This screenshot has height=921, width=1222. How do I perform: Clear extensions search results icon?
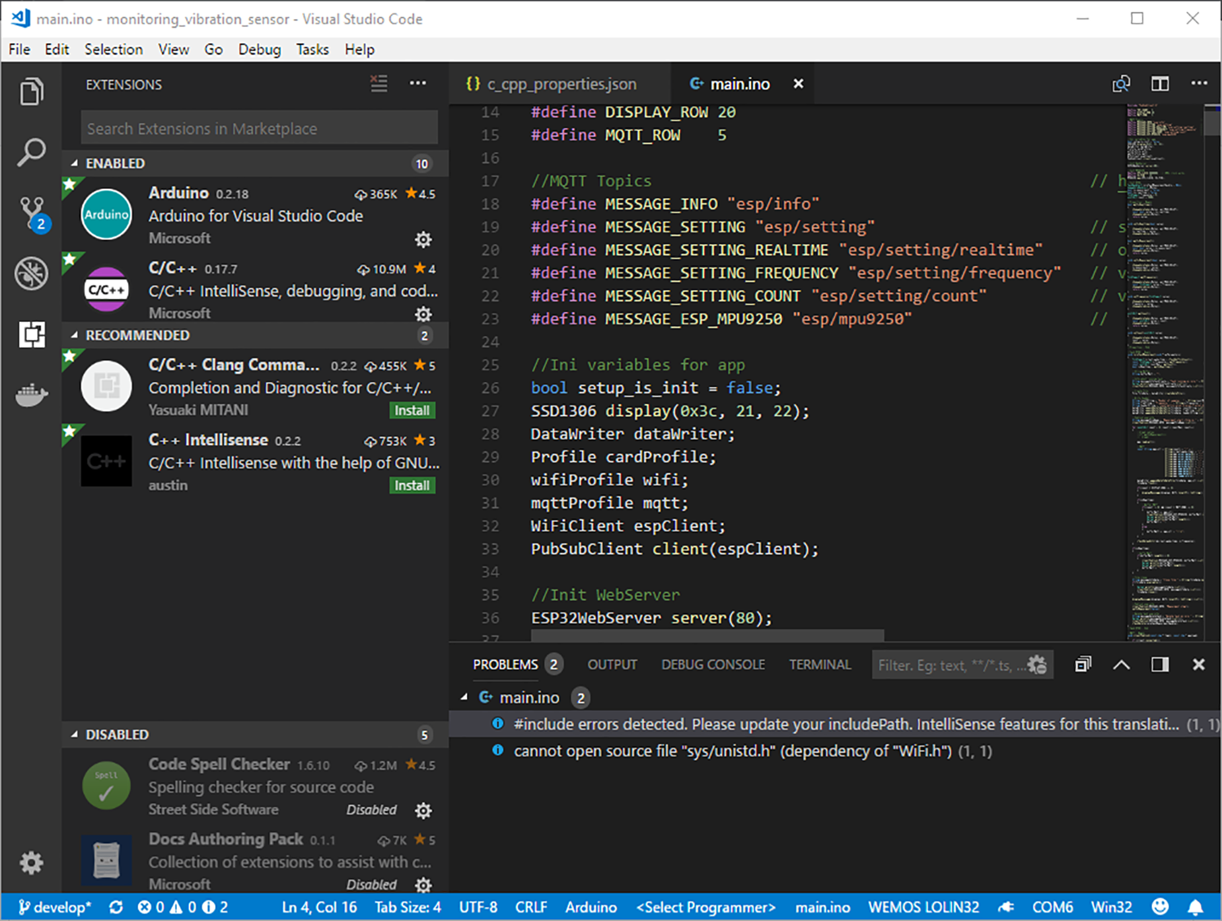point(378,84)
